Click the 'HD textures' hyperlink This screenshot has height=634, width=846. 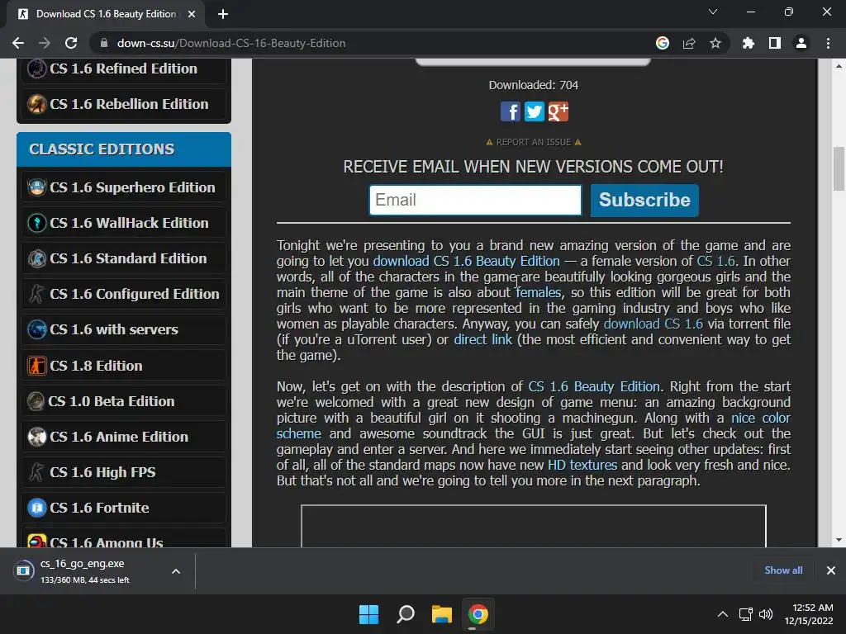pyautogui.click(x=582, y=465)
